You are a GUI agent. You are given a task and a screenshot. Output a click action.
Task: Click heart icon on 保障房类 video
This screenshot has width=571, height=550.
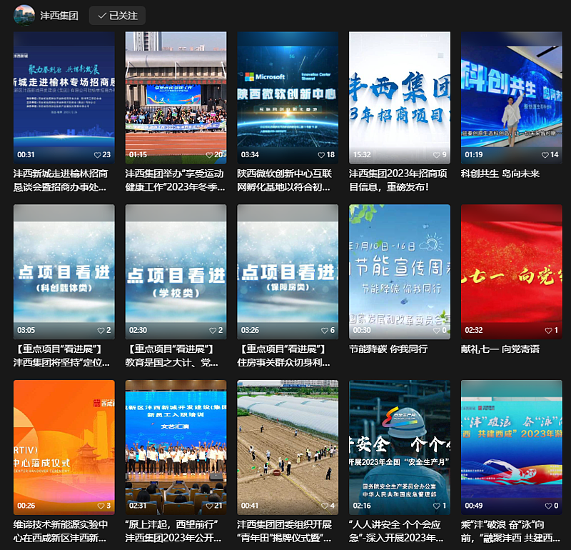(x=323, y=331)
